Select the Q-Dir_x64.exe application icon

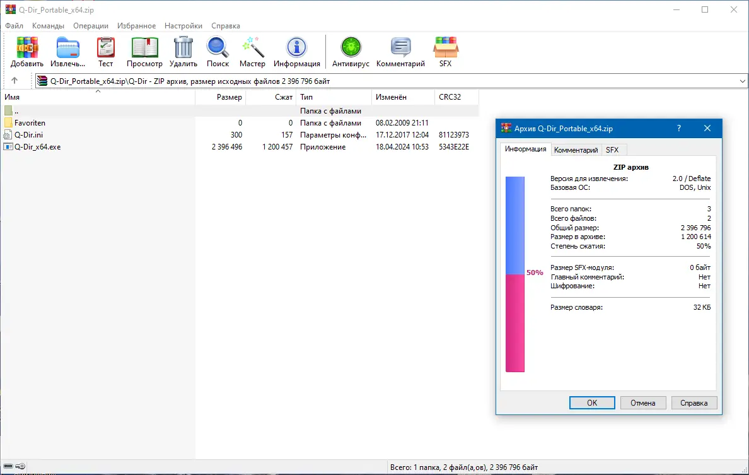coord(8,147)
